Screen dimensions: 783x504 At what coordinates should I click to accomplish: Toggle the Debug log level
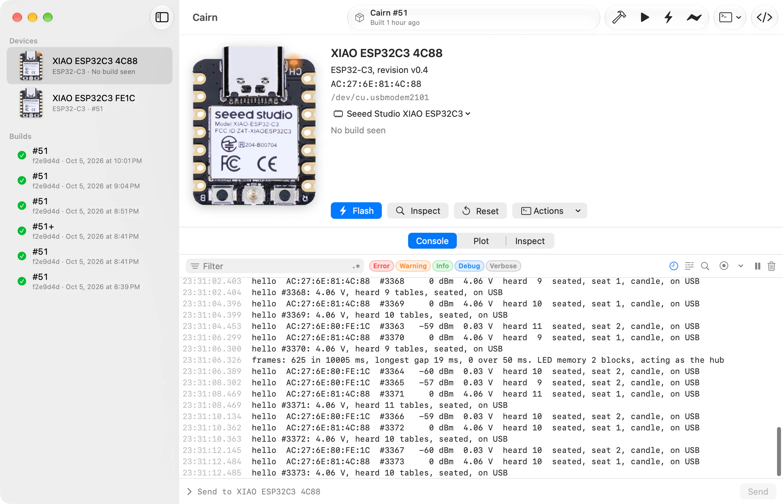click(469, 266)
